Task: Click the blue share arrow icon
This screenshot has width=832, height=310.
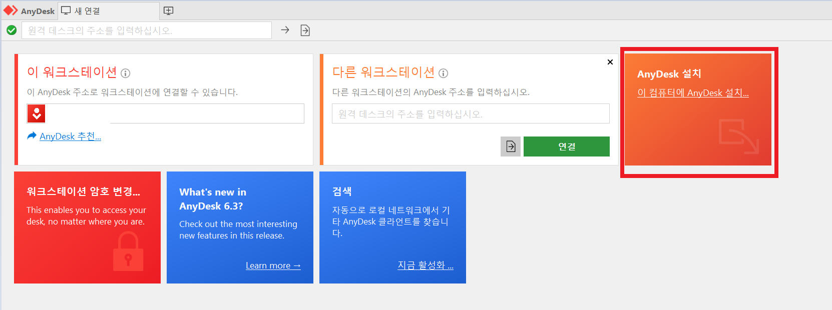Action: (x=32, y=135)
